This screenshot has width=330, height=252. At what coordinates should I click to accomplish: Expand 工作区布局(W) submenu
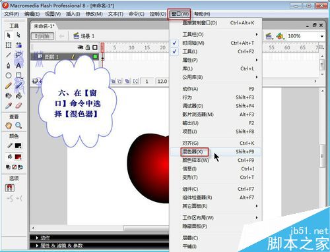pyautogui.click(x=216, y=218)
